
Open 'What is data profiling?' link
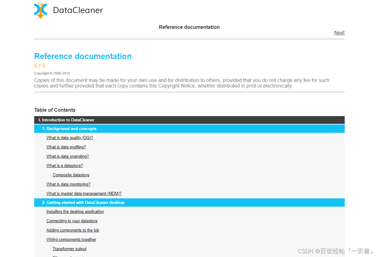tap(66, 147)
